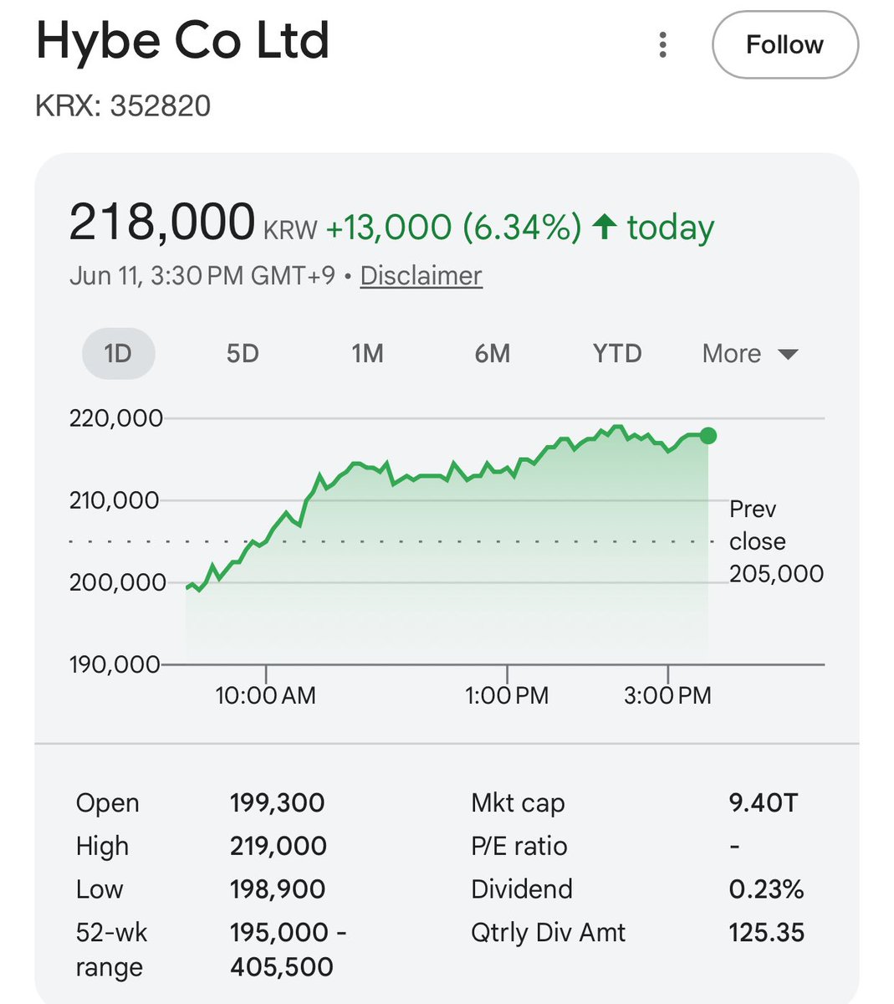The image size is (894, 1004).
Task: Follow Hybe Co Ltd stock
Action: [x=784, y=44]
